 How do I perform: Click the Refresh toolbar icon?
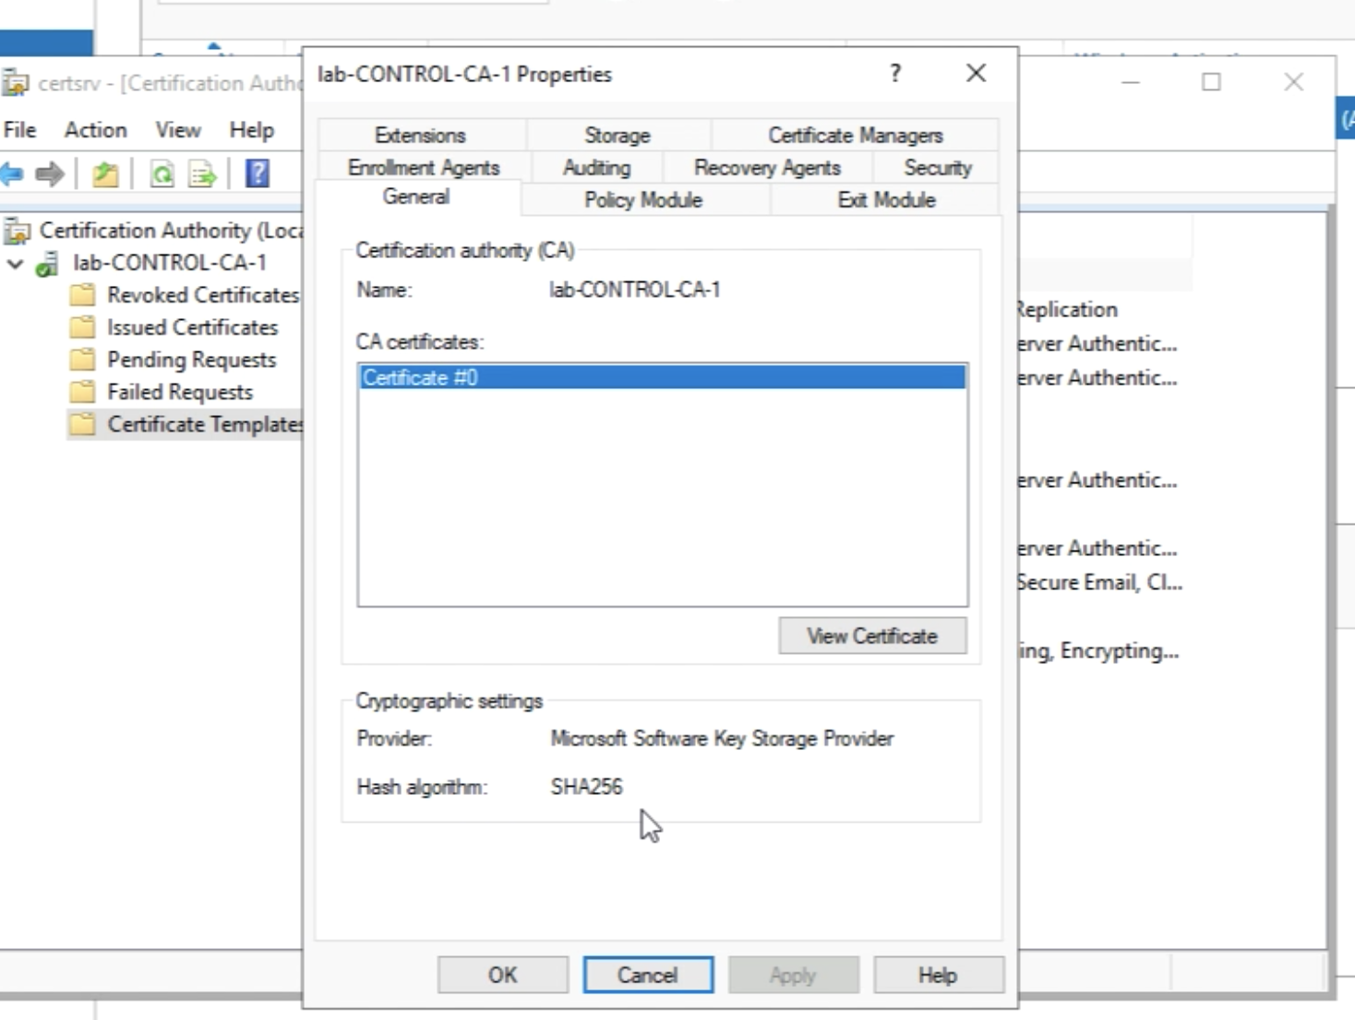coord(162,173)
